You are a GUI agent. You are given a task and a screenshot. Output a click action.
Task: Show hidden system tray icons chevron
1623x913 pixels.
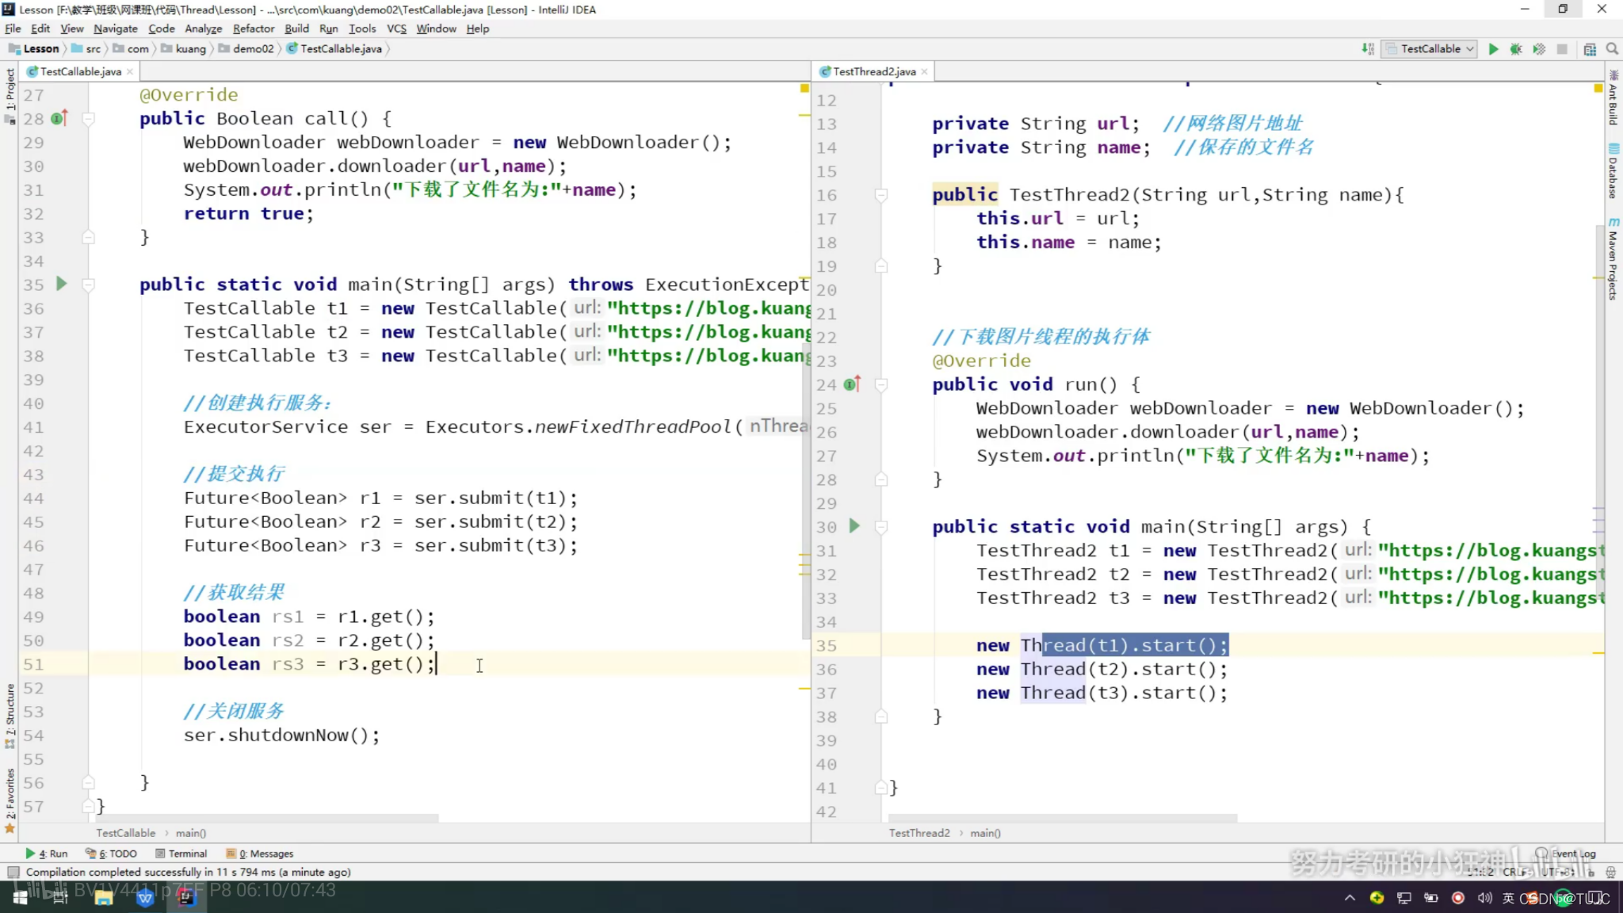tap(1350, 898)
